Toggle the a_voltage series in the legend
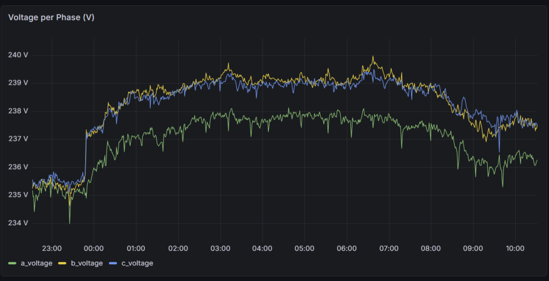Viewport: 549px width, 281px height. [37, 263]
